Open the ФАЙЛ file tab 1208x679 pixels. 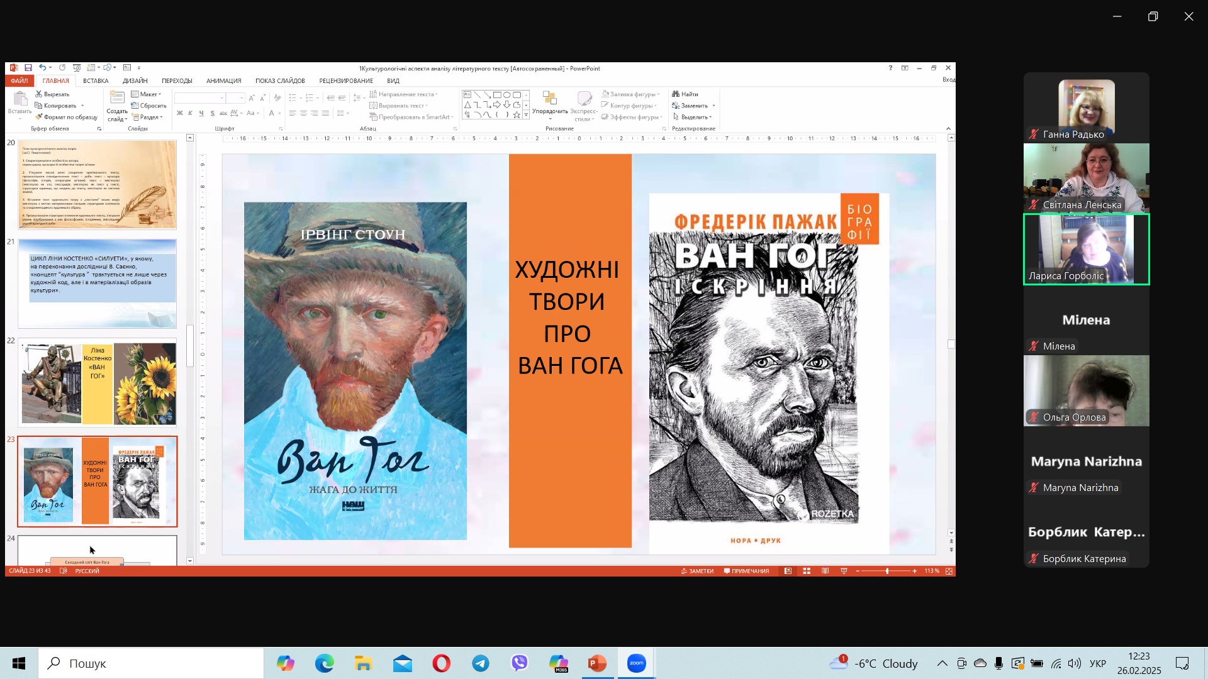(19, 80)
